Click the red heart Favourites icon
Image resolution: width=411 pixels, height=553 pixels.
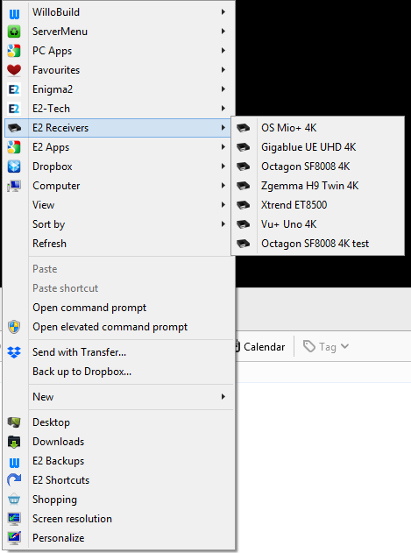14,70
